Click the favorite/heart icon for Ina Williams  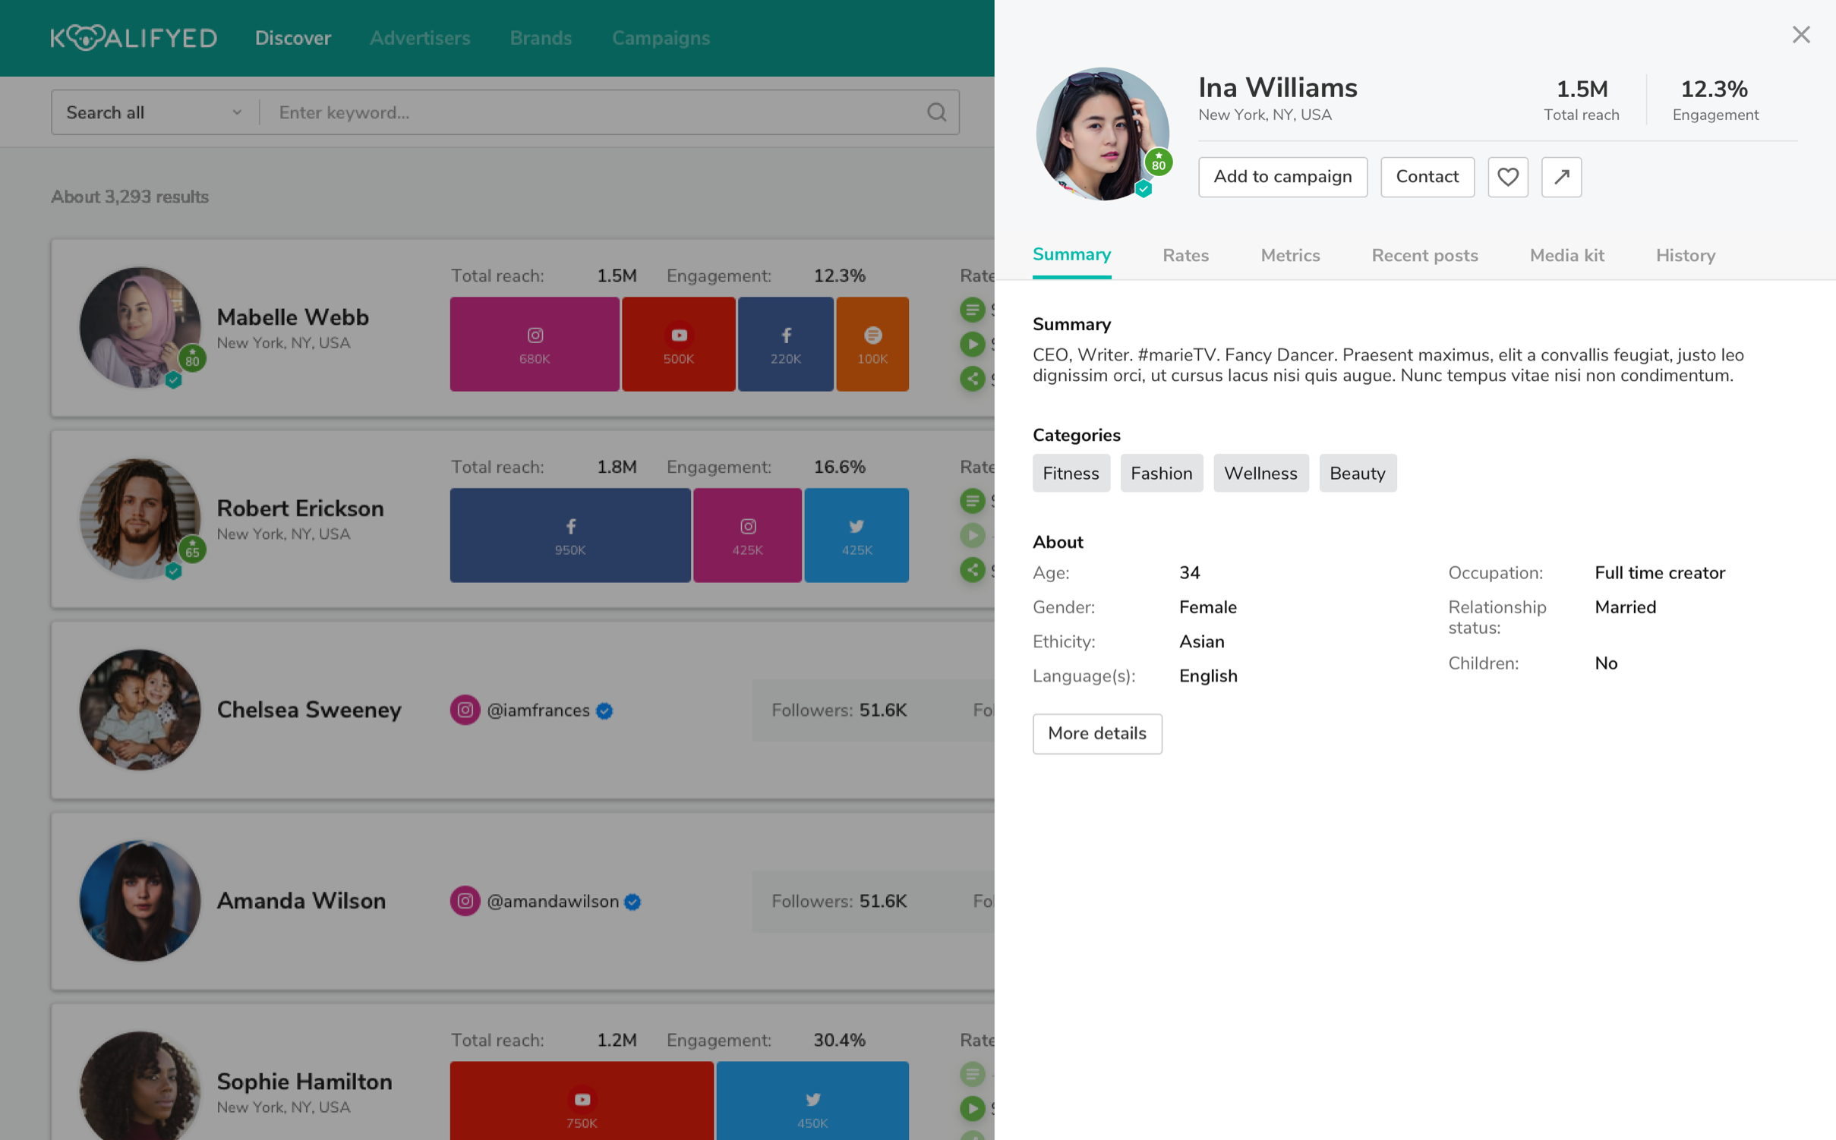point(1509,178)
